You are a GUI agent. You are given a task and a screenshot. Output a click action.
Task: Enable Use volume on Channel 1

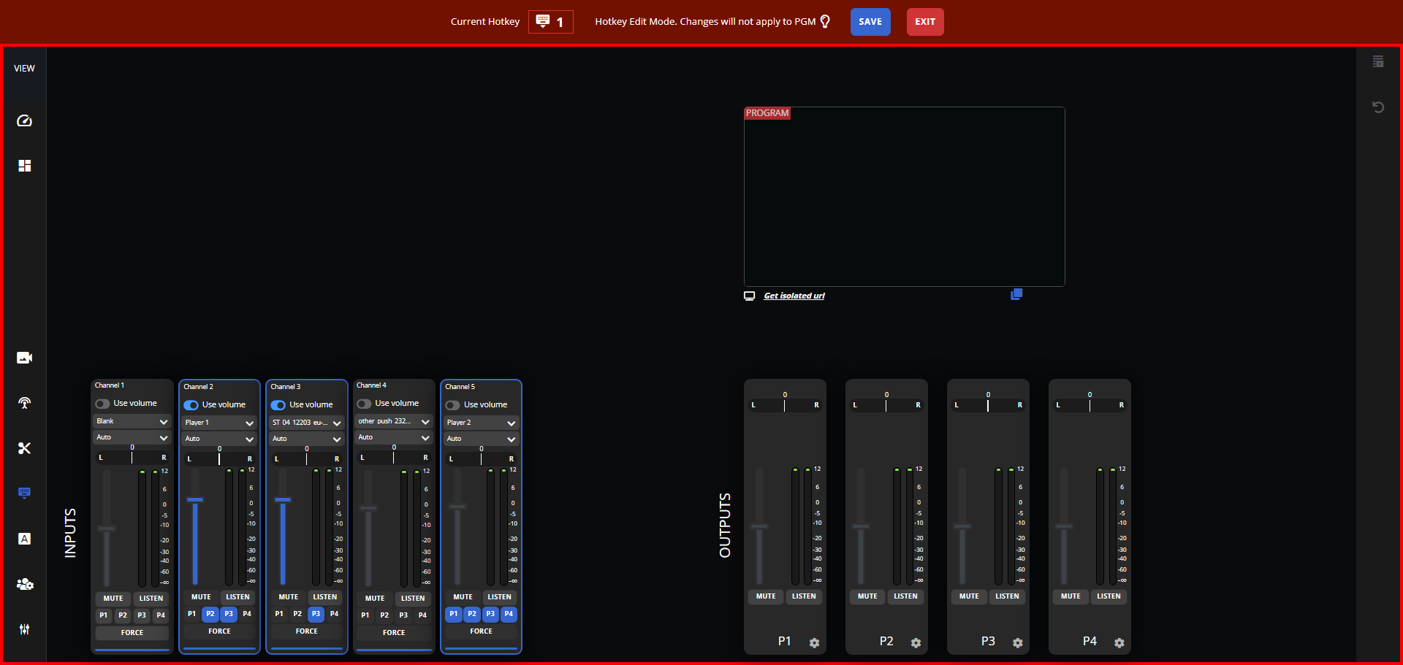(x=102, y=404)
